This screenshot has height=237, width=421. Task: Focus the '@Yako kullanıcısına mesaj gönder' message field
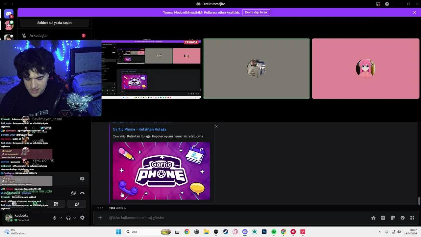pos(237,218)
